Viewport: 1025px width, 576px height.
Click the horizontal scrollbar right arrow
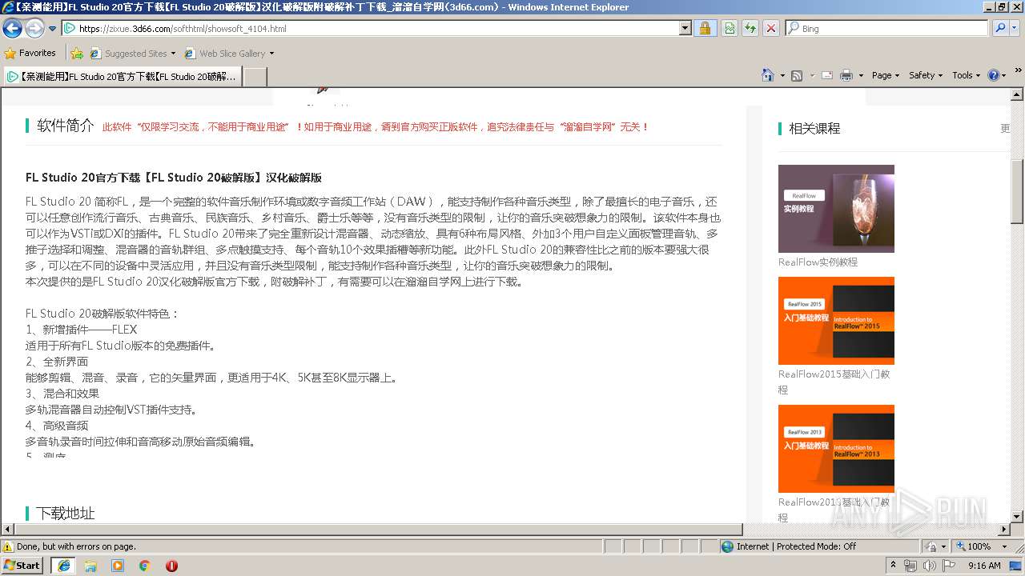(1004, 530)
